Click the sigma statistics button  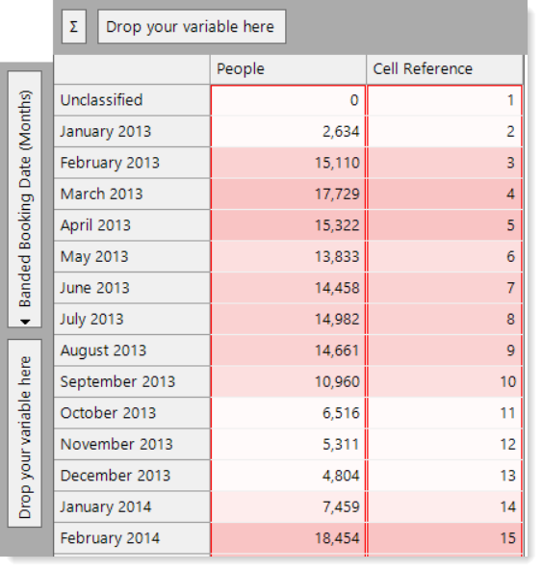click(74, 27)
